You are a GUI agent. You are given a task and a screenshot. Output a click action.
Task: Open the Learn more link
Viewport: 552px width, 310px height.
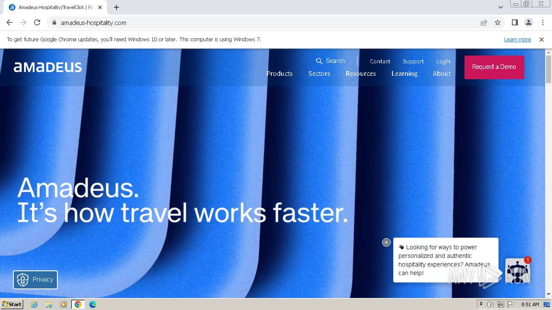point(517,40)
